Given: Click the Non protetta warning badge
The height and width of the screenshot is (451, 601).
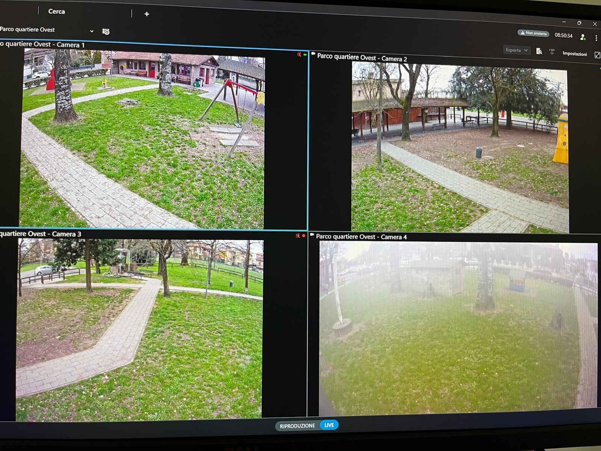Looking at the screenshot, I should (533, 33).
